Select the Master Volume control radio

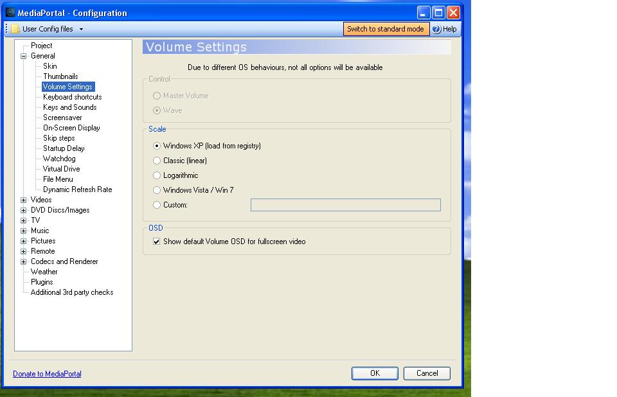[157, 96]
